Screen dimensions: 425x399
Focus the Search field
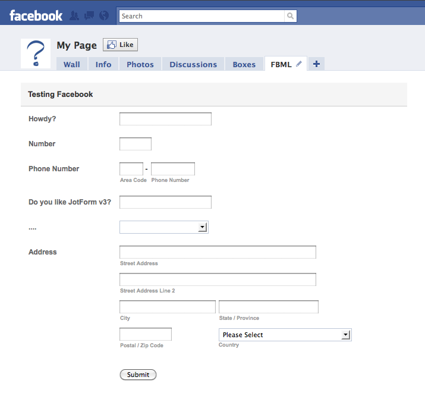[202, 16]
